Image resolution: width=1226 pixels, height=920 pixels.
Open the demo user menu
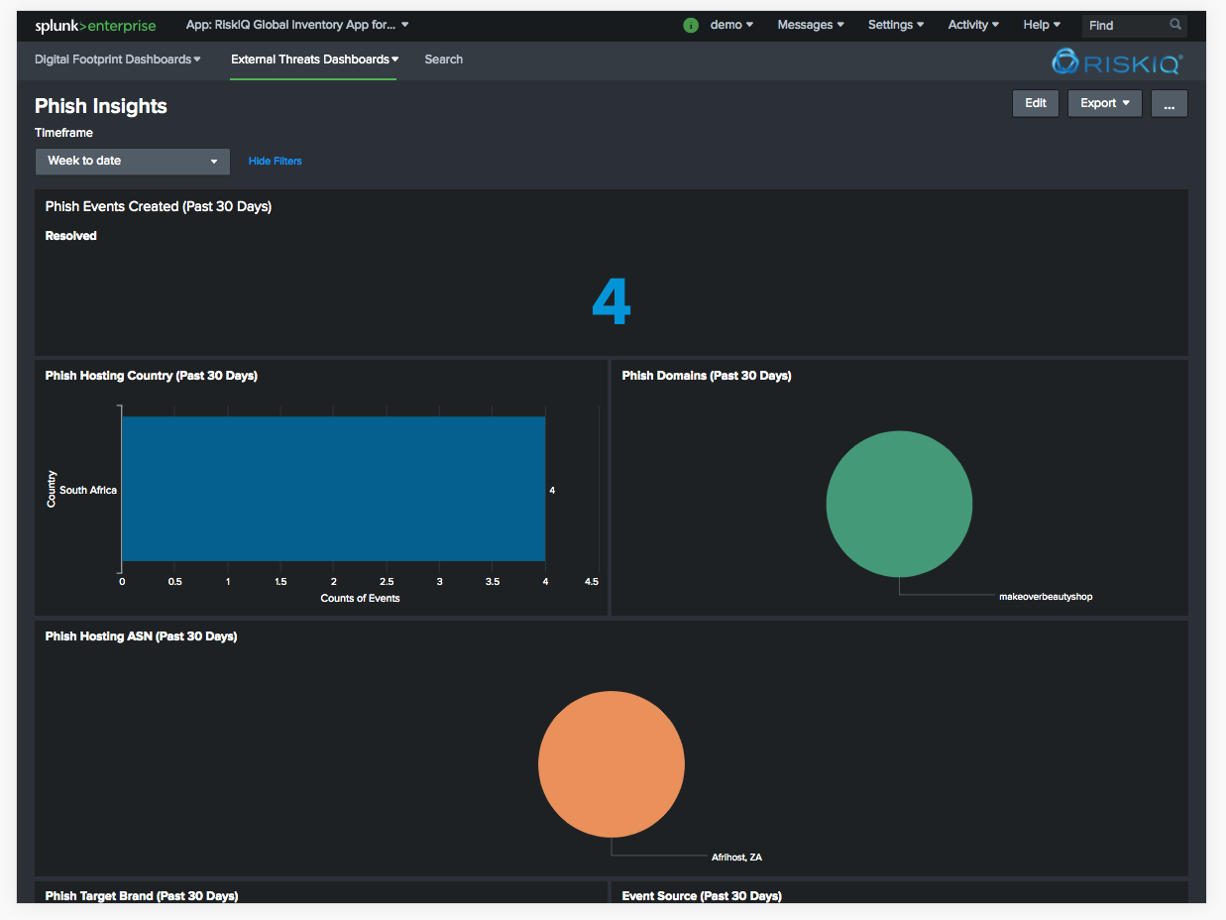731,25
